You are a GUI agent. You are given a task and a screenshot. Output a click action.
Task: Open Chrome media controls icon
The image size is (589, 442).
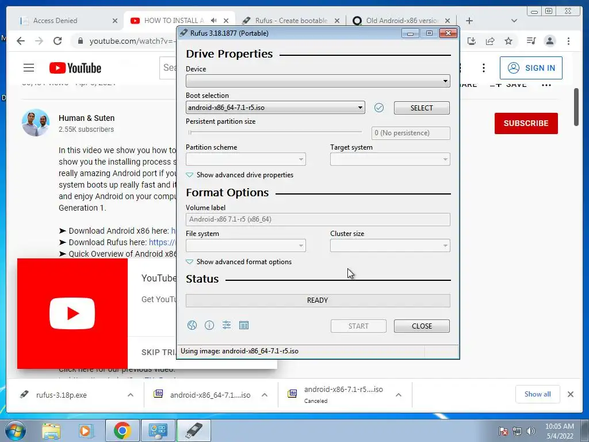[x=531, y=41]
